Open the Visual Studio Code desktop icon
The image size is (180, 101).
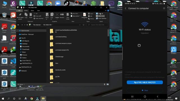13,63
